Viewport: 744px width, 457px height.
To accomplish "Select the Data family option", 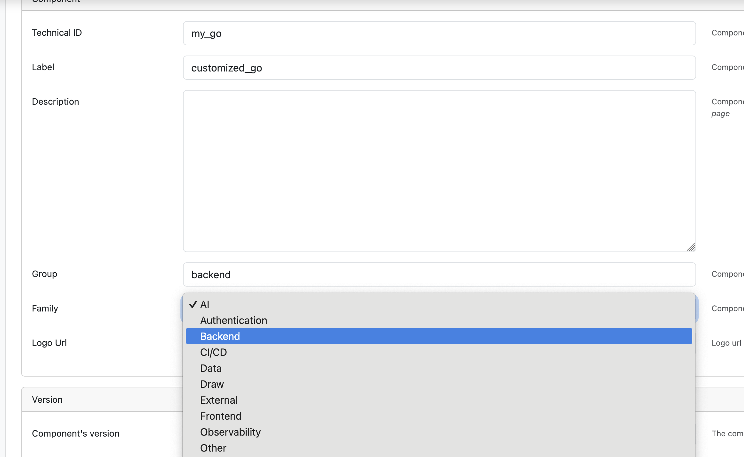I will (211, 368).
